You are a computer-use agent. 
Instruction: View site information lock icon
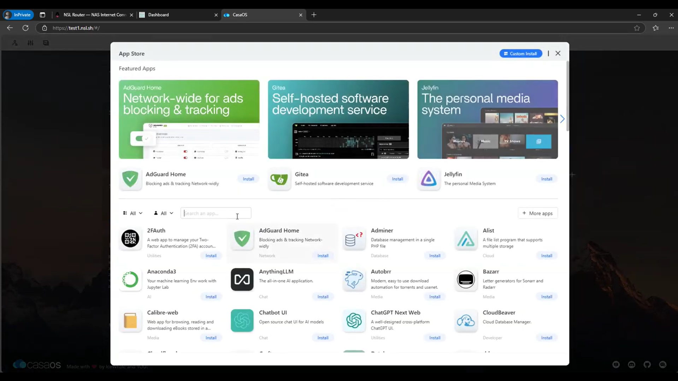coord(45,28)
